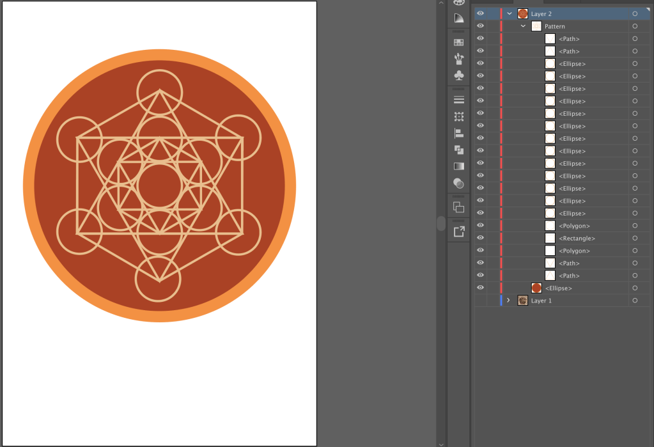Click the canvas vertical scrollbar thumb
Viewport: 654px width, 447px height.
[x=440, y=223]
